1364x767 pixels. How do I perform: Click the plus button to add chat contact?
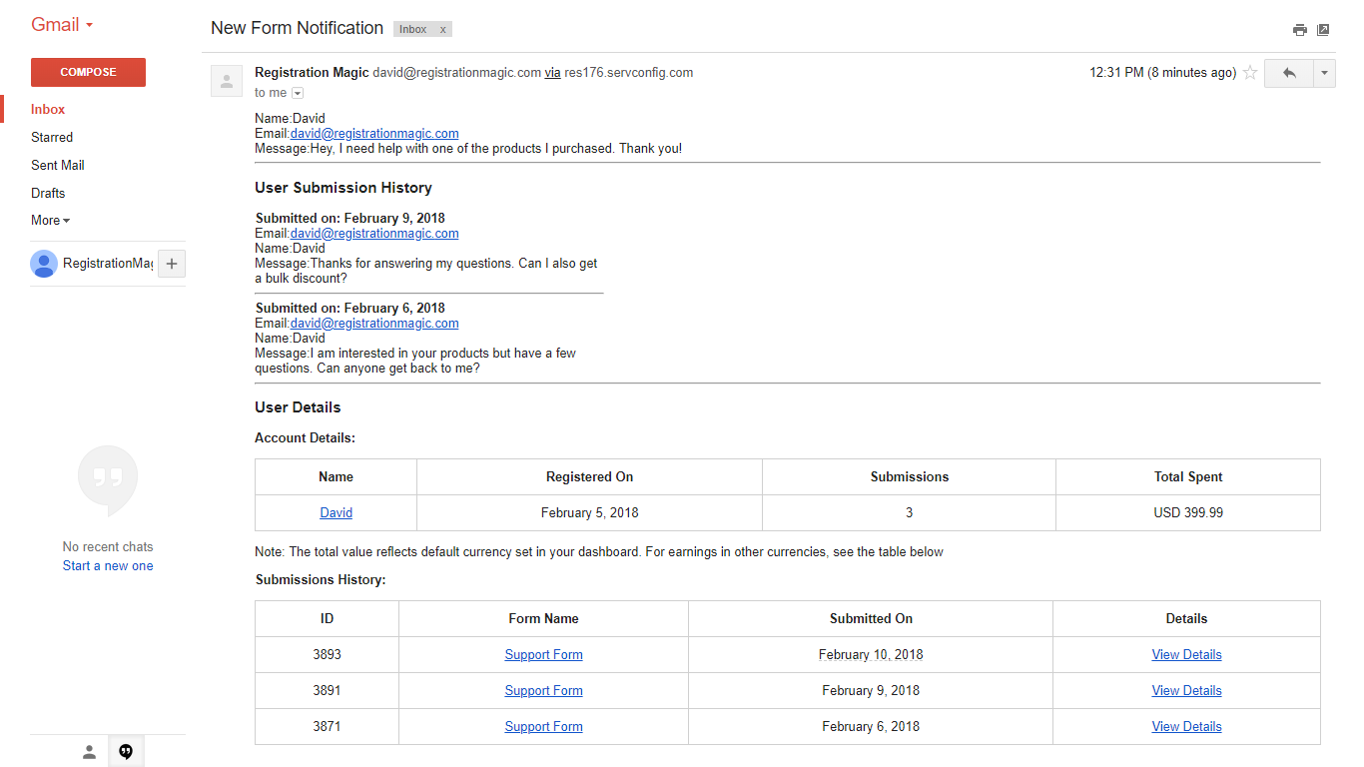click(172, 264)
